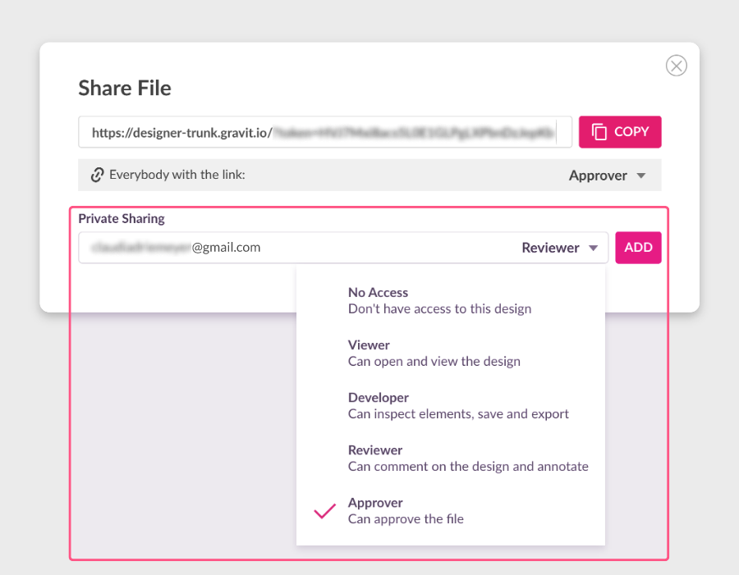Click the "Everybody with the link" text
This screenshot has width=739, height=575.
tap(177, 175)
